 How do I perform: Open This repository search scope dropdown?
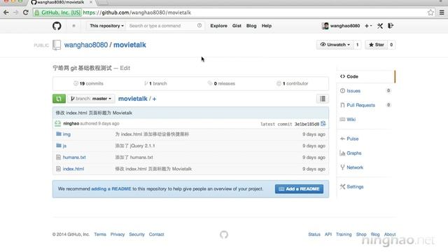106,26
